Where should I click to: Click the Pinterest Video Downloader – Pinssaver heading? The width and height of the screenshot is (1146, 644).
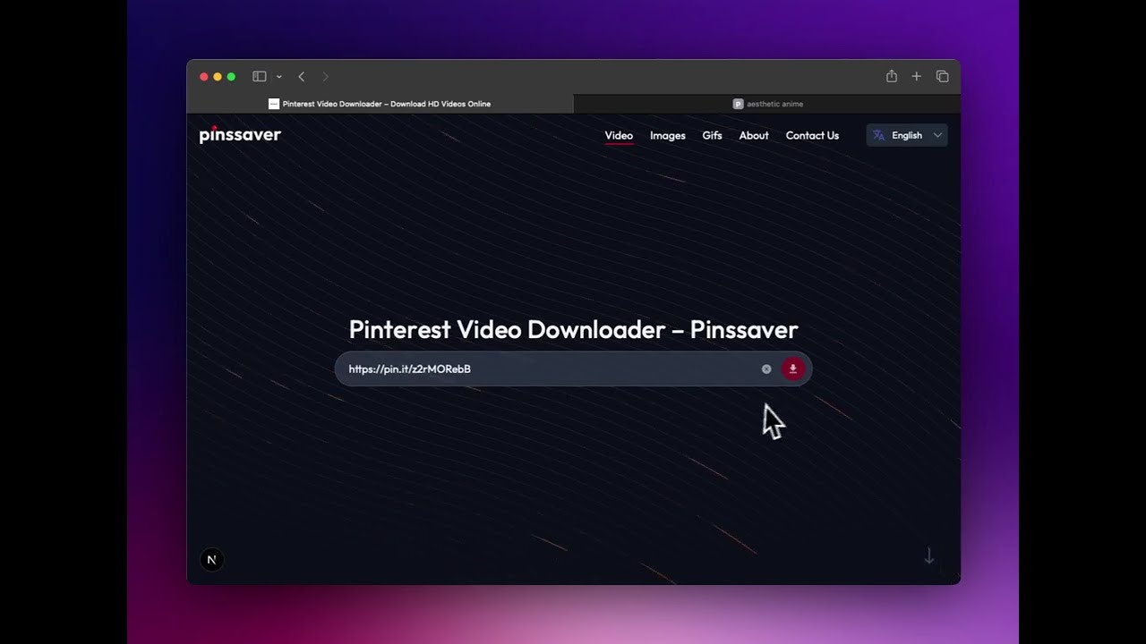click(573, 329)
